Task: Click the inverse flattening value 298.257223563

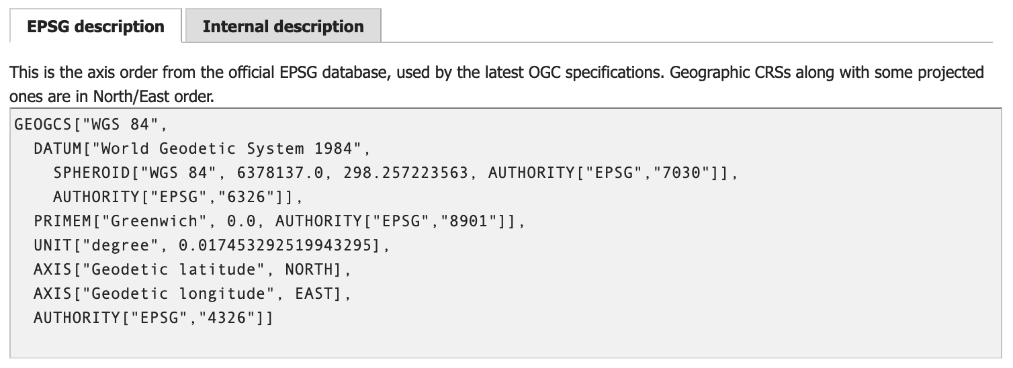Action: click(x=405, y=173)
